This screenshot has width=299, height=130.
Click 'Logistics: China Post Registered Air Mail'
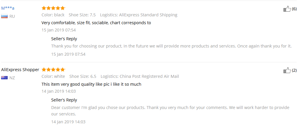pos(140,76)
